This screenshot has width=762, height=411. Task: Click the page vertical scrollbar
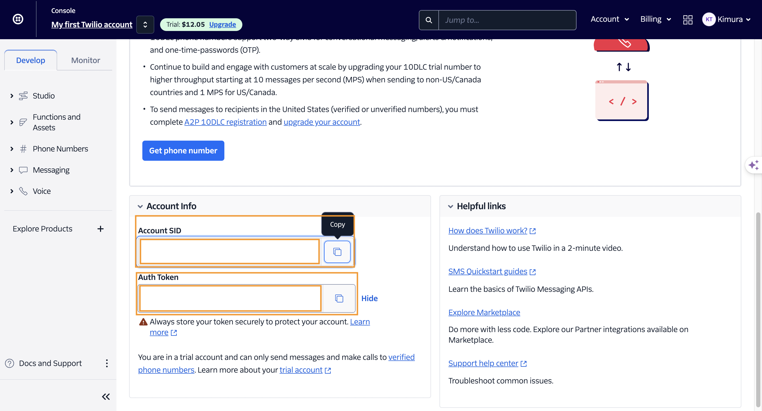758,309
